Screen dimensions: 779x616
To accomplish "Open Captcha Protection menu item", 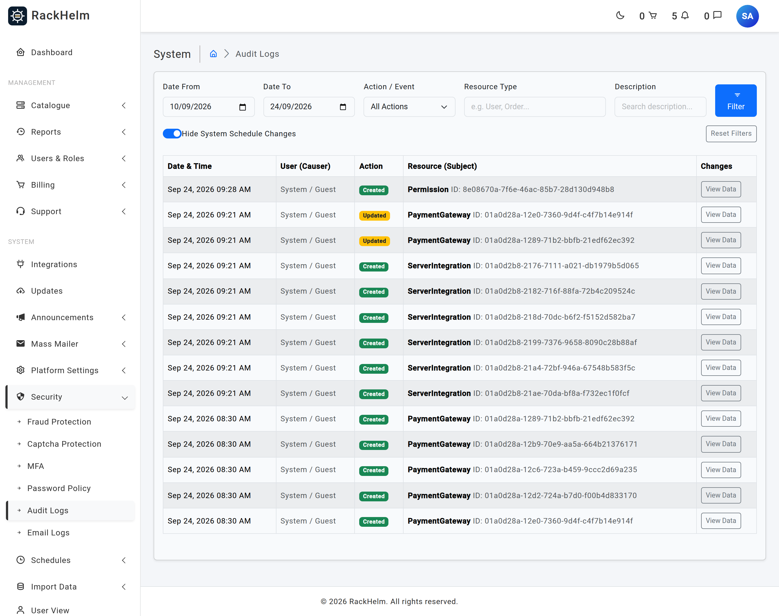I will tap(64, 443).
